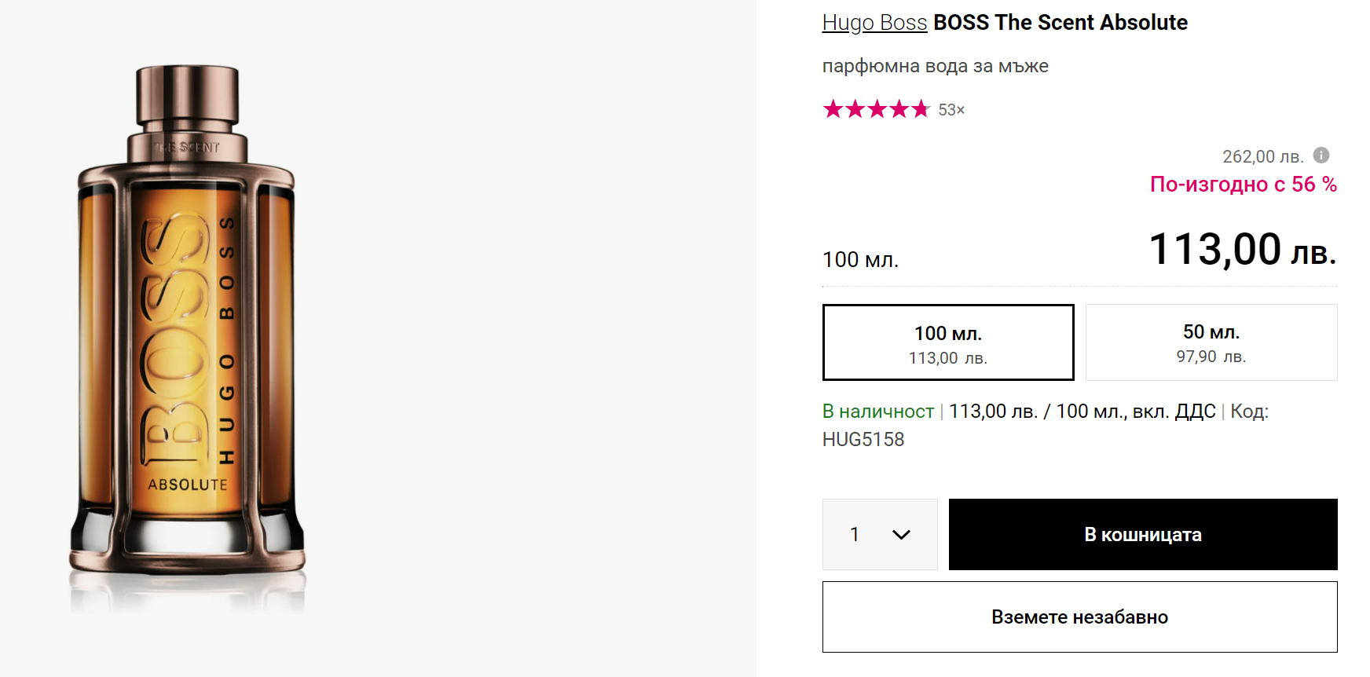This screenshot has height=677, width=1370.
Task: Select the 100 мл. size option
Action: [947, 342]
